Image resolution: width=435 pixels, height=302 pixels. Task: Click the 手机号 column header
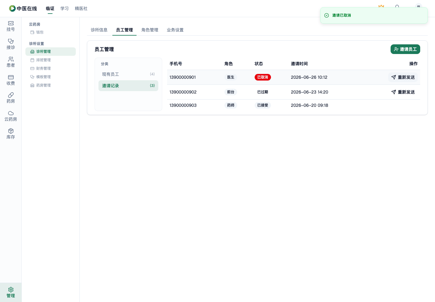176,64
